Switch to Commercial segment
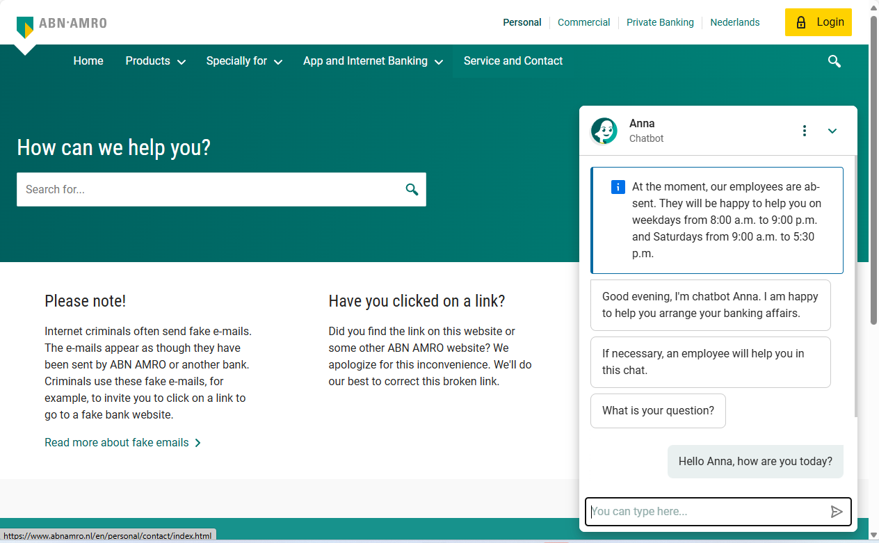Image resolution: width=879 pixels, height=543 pixels. pyautogui.click(x=584, y=22)
